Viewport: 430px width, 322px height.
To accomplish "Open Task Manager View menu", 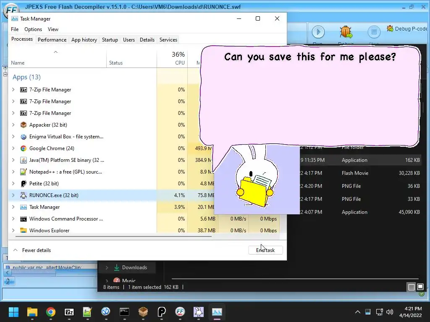I will click(53, 29).
